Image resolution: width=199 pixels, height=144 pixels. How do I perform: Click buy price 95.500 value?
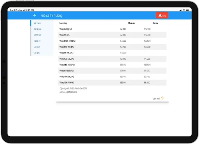[122, 71]
